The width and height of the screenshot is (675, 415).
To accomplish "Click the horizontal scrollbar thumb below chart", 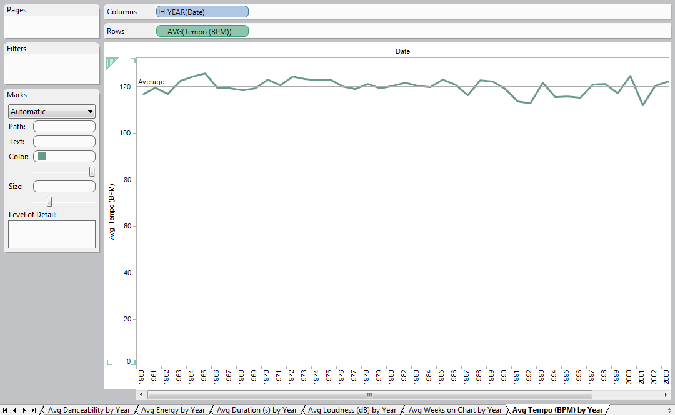I will click(369, 394).
